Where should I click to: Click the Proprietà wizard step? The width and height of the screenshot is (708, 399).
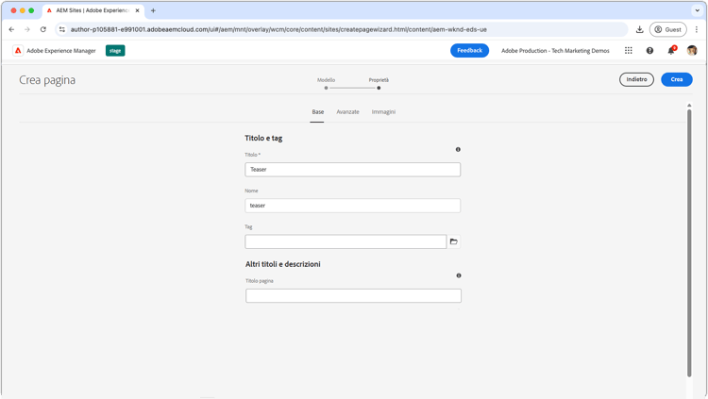[x=379, y=83]
